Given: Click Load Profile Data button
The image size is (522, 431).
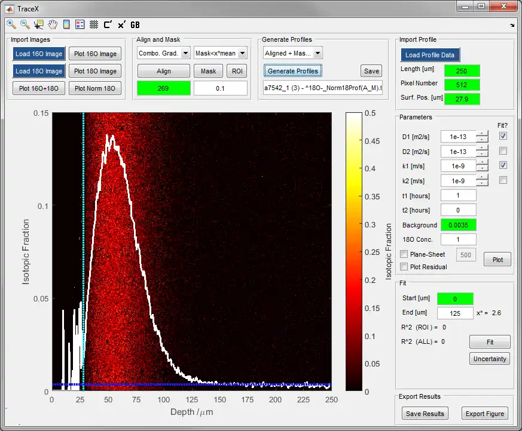Looking at the screenshot, I should coord(429,55).
